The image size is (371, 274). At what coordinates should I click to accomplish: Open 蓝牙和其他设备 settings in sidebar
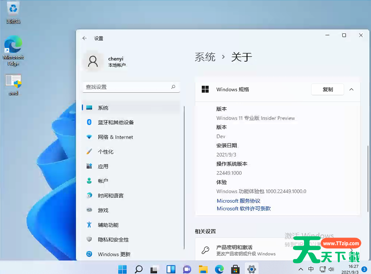pyautogui.click(x=116, y=122)
